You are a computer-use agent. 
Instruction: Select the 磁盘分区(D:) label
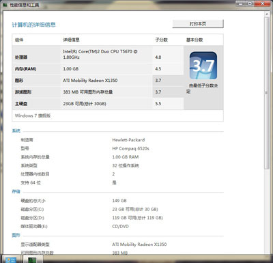tap(32, 218)
